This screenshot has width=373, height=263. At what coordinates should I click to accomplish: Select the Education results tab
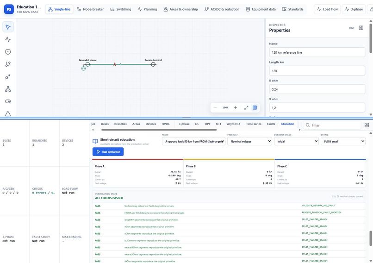pos(287,124)
